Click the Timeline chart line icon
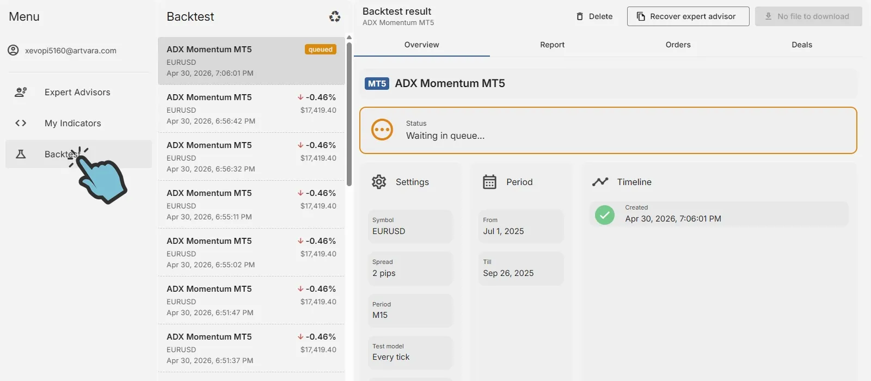Viewport: 871px width, 381px height. click(x=600, y=182)
